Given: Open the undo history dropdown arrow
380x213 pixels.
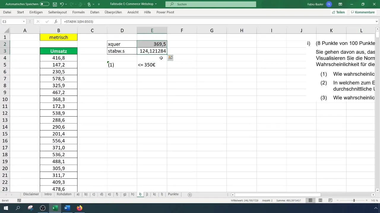Looking at the screenshot, I should click(66, 4).
